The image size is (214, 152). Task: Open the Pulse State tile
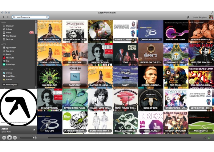coord(75,54)
